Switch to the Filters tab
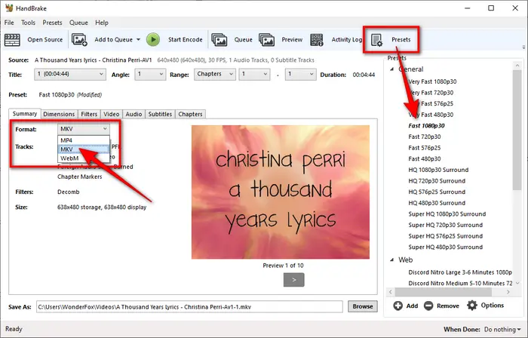528x338 pixels. coord(89,114)
